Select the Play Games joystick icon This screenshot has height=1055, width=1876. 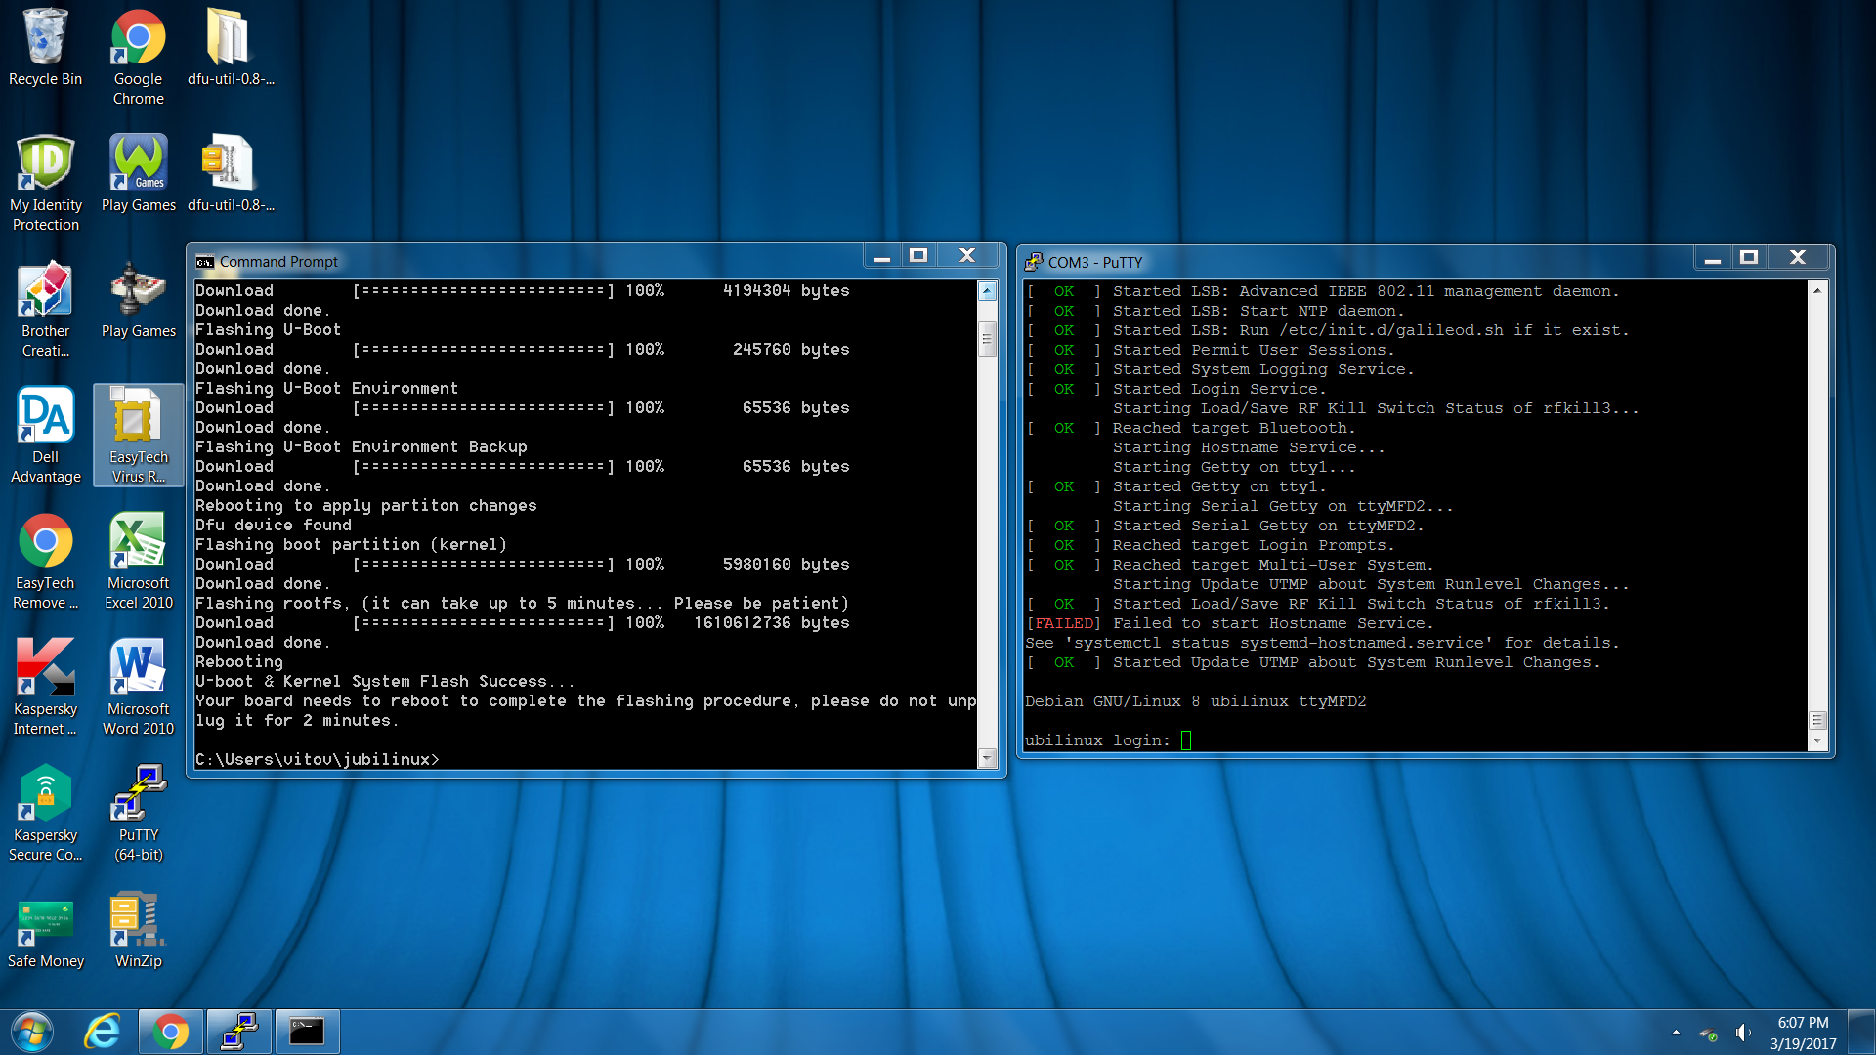pos(138,300)
